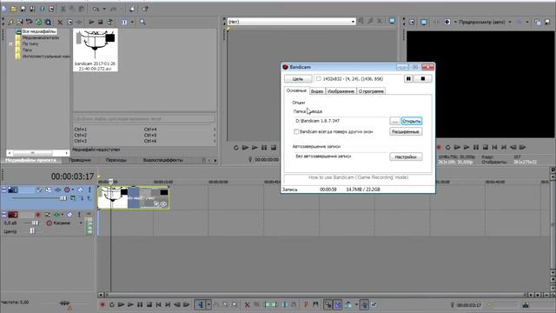Switch to Bandicam 'О программе' tab
Screen dimensions: 556x313
tap(371, 91)
